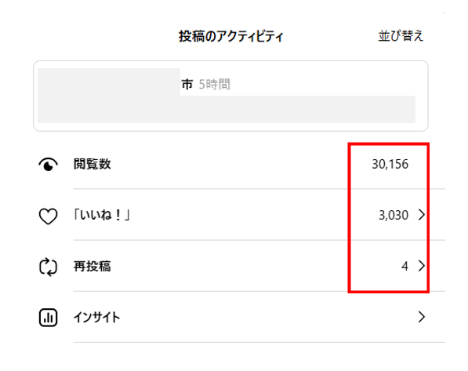The height and width of the screenshot is (371, 468).
Task: Click the redacted post text area
Action: (227, 109)
